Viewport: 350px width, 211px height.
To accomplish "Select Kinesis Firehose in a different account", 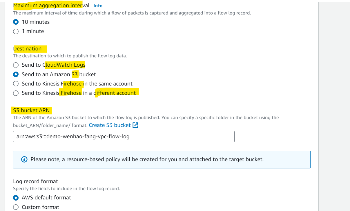I will click(16, 93).
